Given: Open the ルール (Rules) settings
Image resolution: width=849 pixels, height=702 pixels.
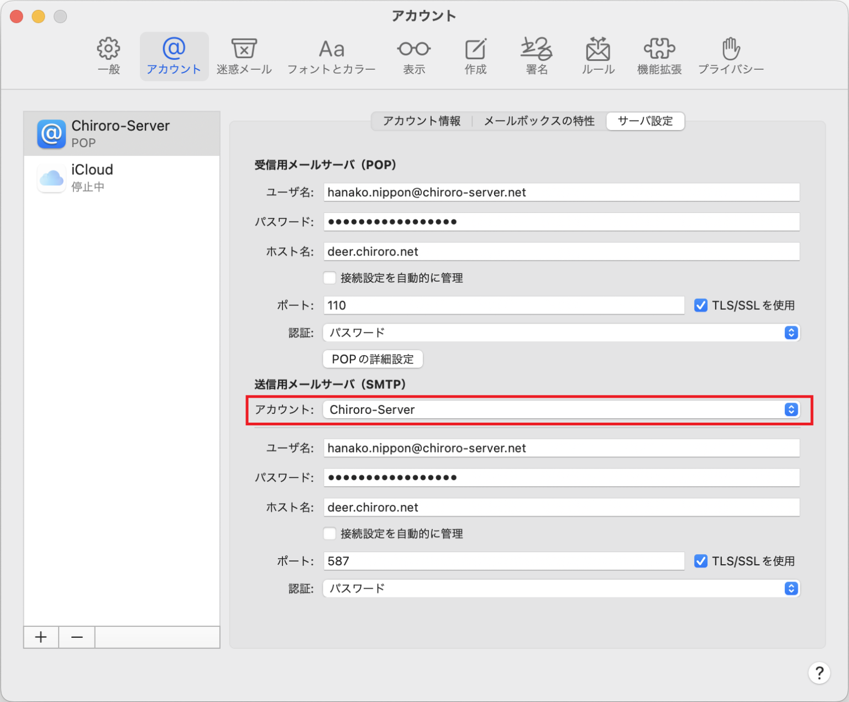Looking at the screenshot, I should 598,55.
